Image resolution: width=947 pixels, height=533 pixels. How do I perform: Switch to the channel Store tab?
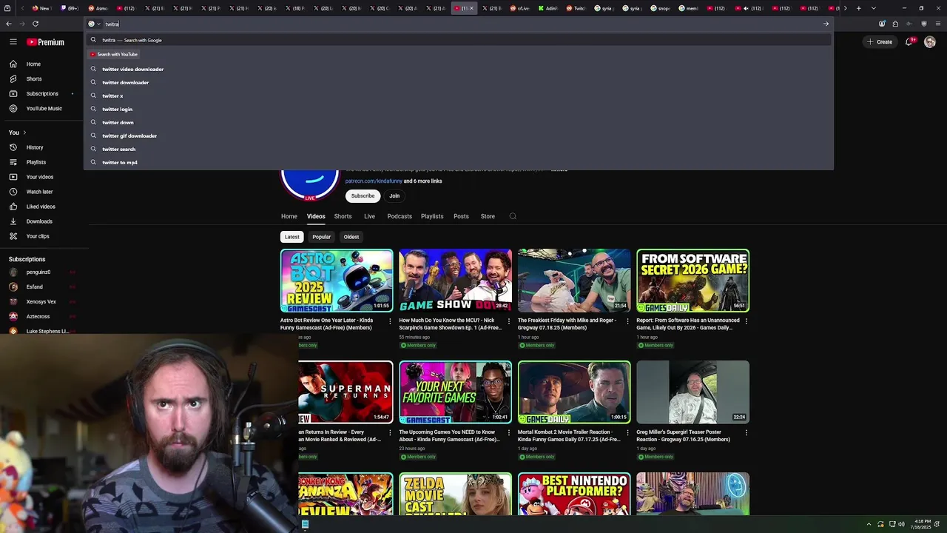(x=488, y=216)
